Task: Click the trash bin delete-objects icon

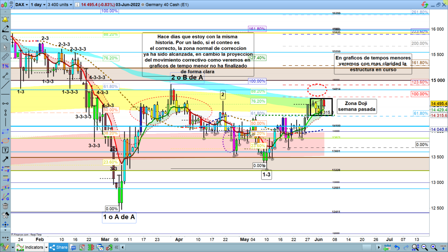Action: click(x=6, y=206)
